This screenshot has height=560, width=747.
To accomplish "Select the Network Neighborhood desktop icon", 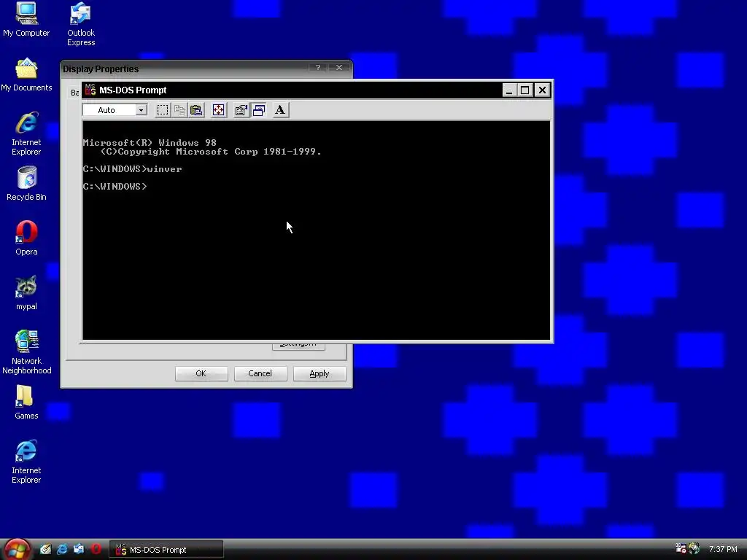I will click(26, 352).
